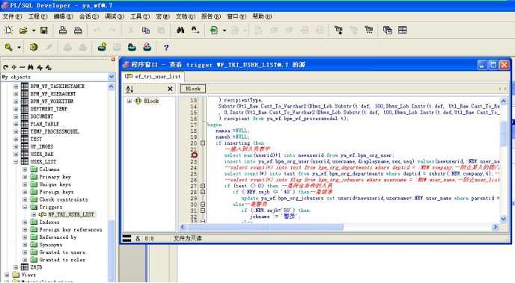
Task: Click the New file toolbar icon
Action: pyautogui.click(x=9, y=31)
